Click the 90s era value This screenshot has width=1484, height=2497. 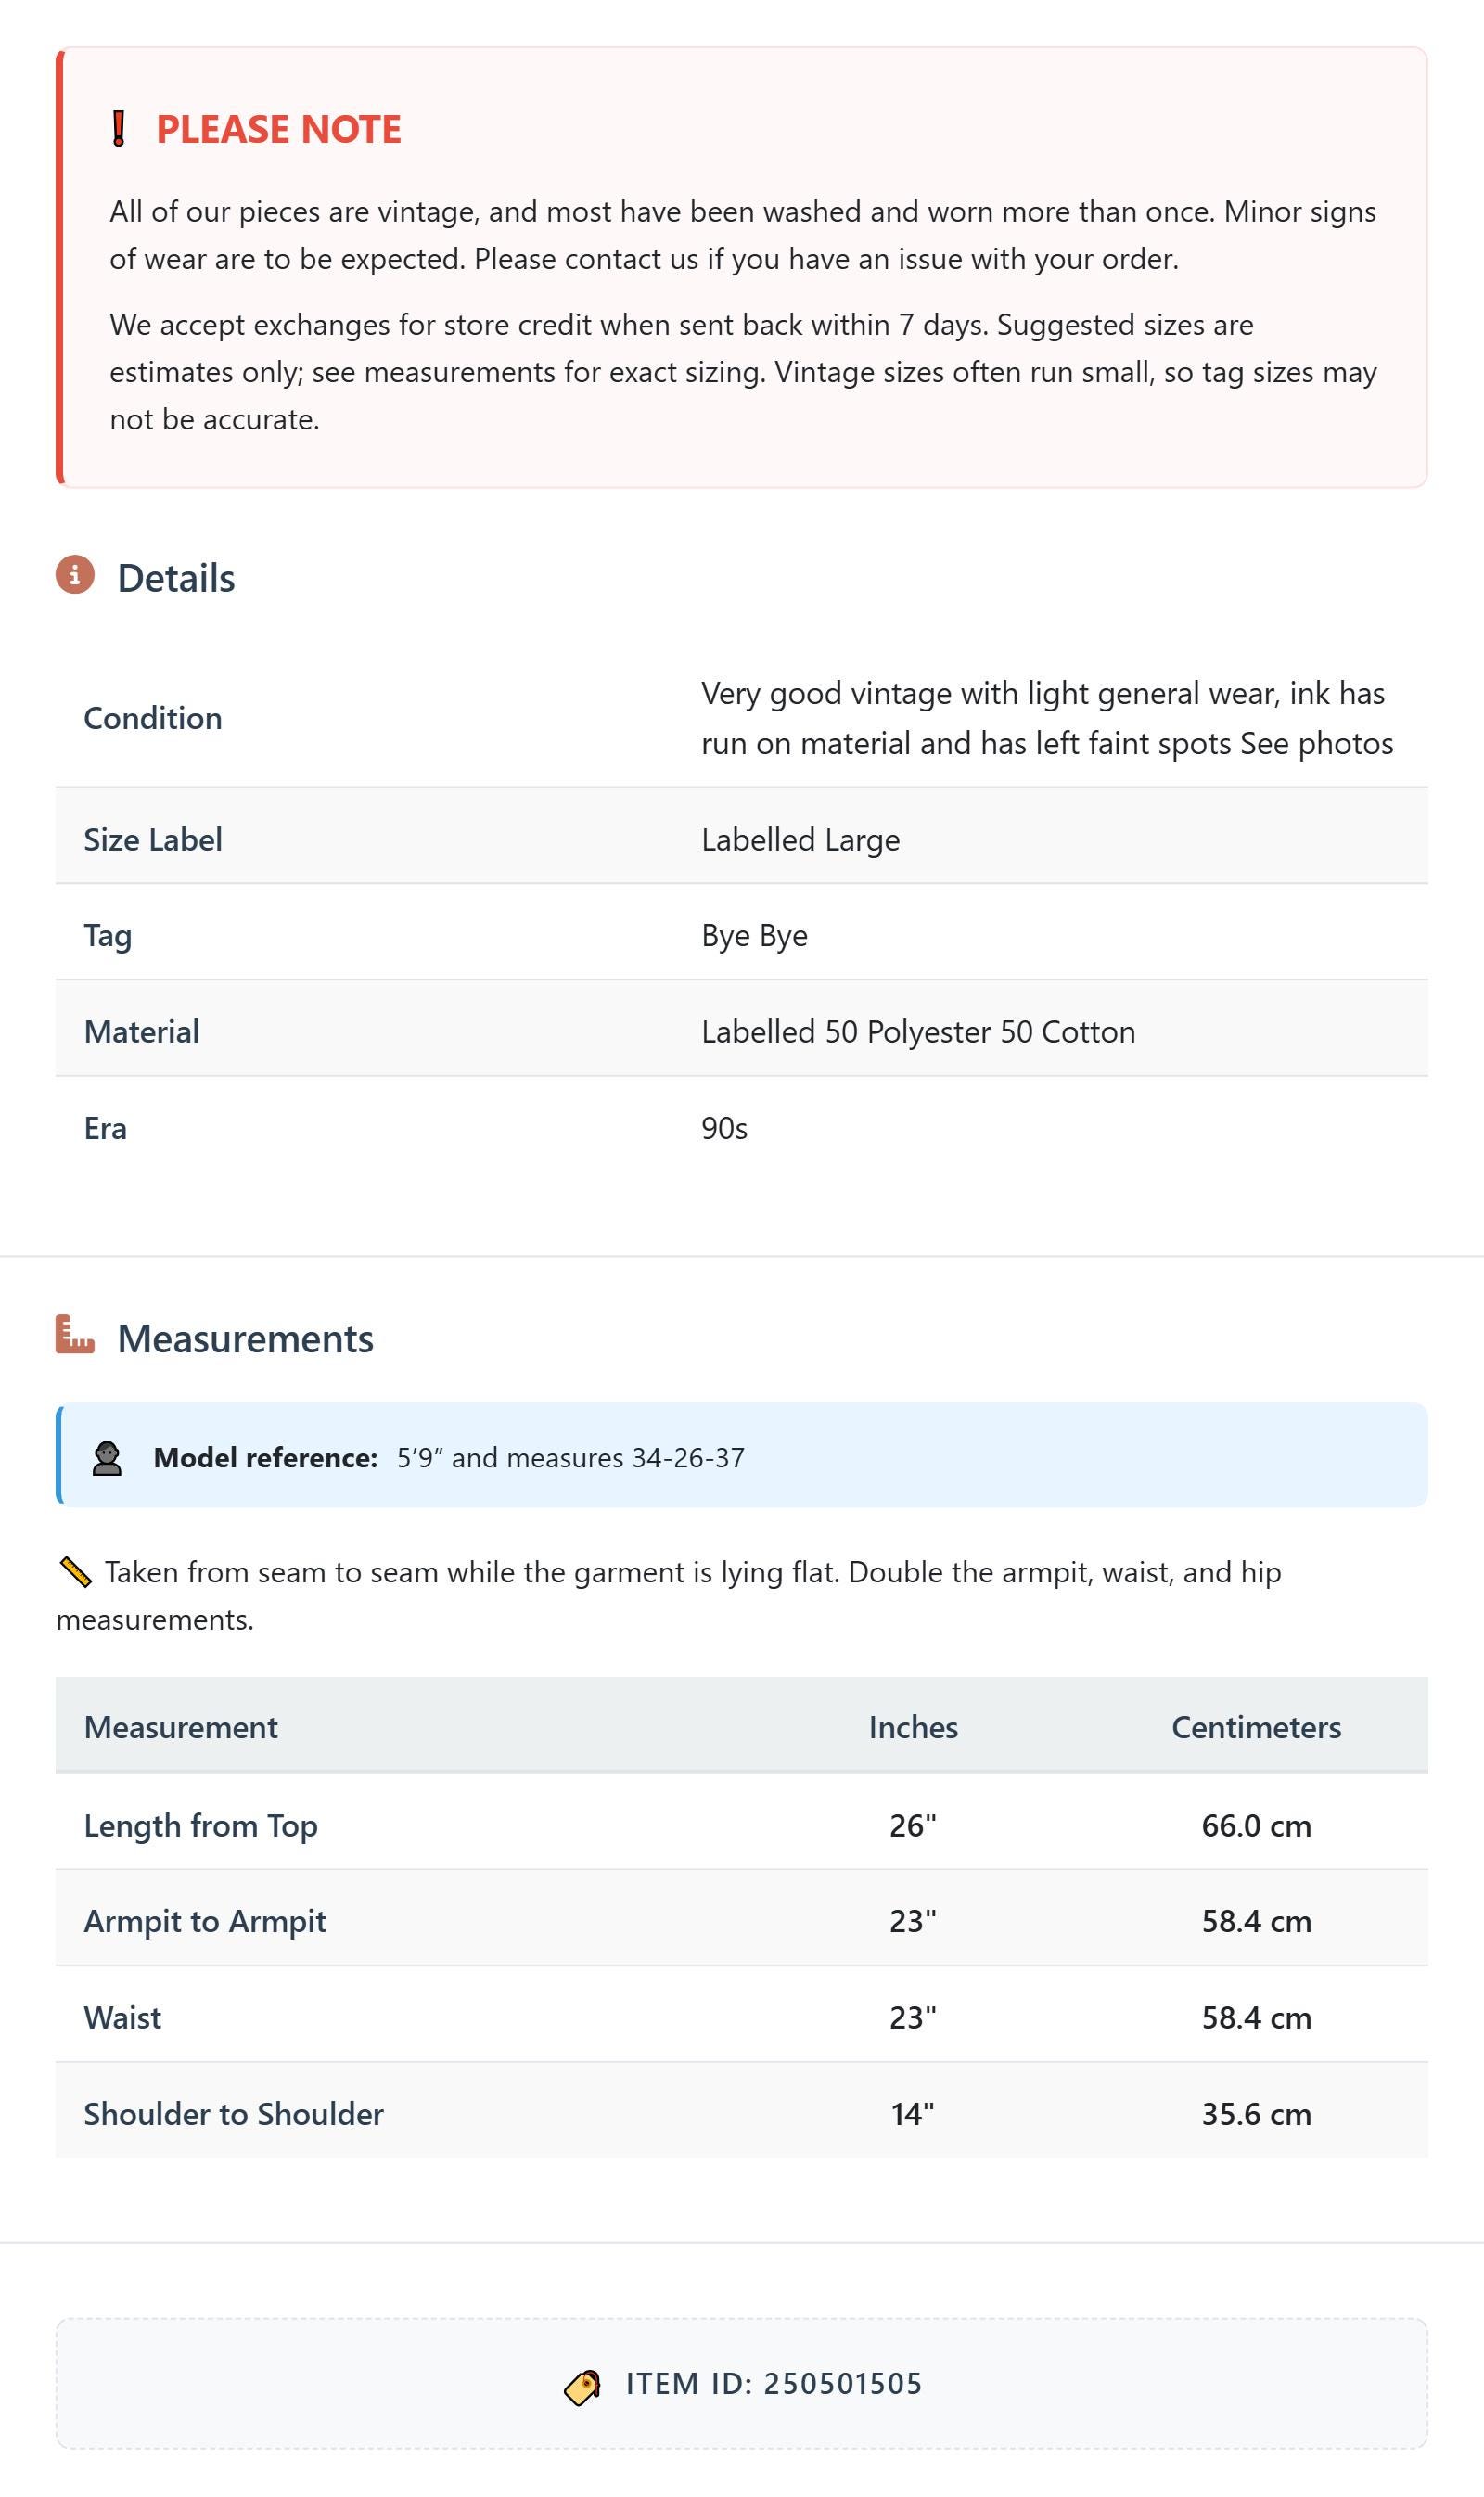point(725,1128)
